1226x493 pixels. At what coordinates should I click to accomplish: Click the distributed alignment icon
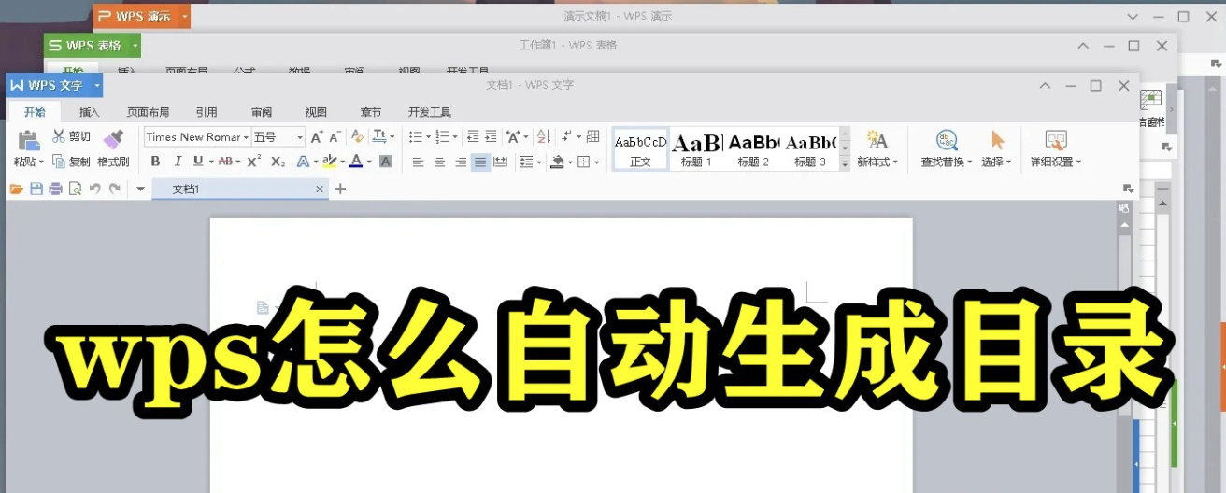[500, 162]
